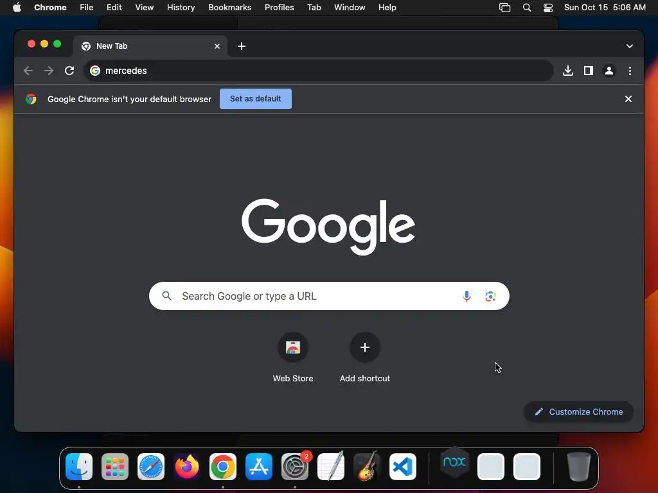Open Nox player from the Dock
Viewport: 658px width, 493px height.
click(454, 462)
